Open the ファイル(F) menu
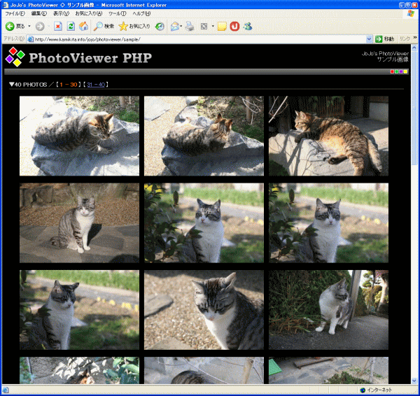Screen dimensions: 420x396 15,13
